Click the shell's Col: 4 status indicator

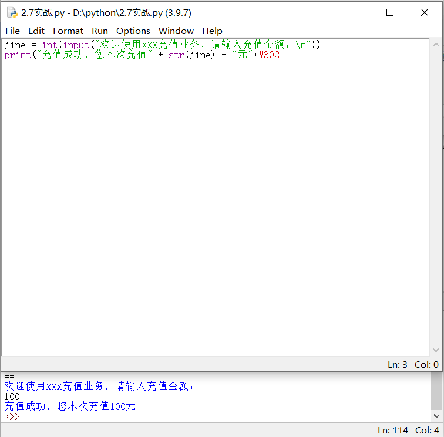coord(427,430)
